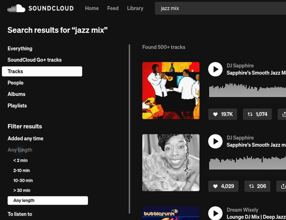The height and width of the screenshot is (220, 286).
Task: Repost the track with 206 reposts
Action: (257, 186)
